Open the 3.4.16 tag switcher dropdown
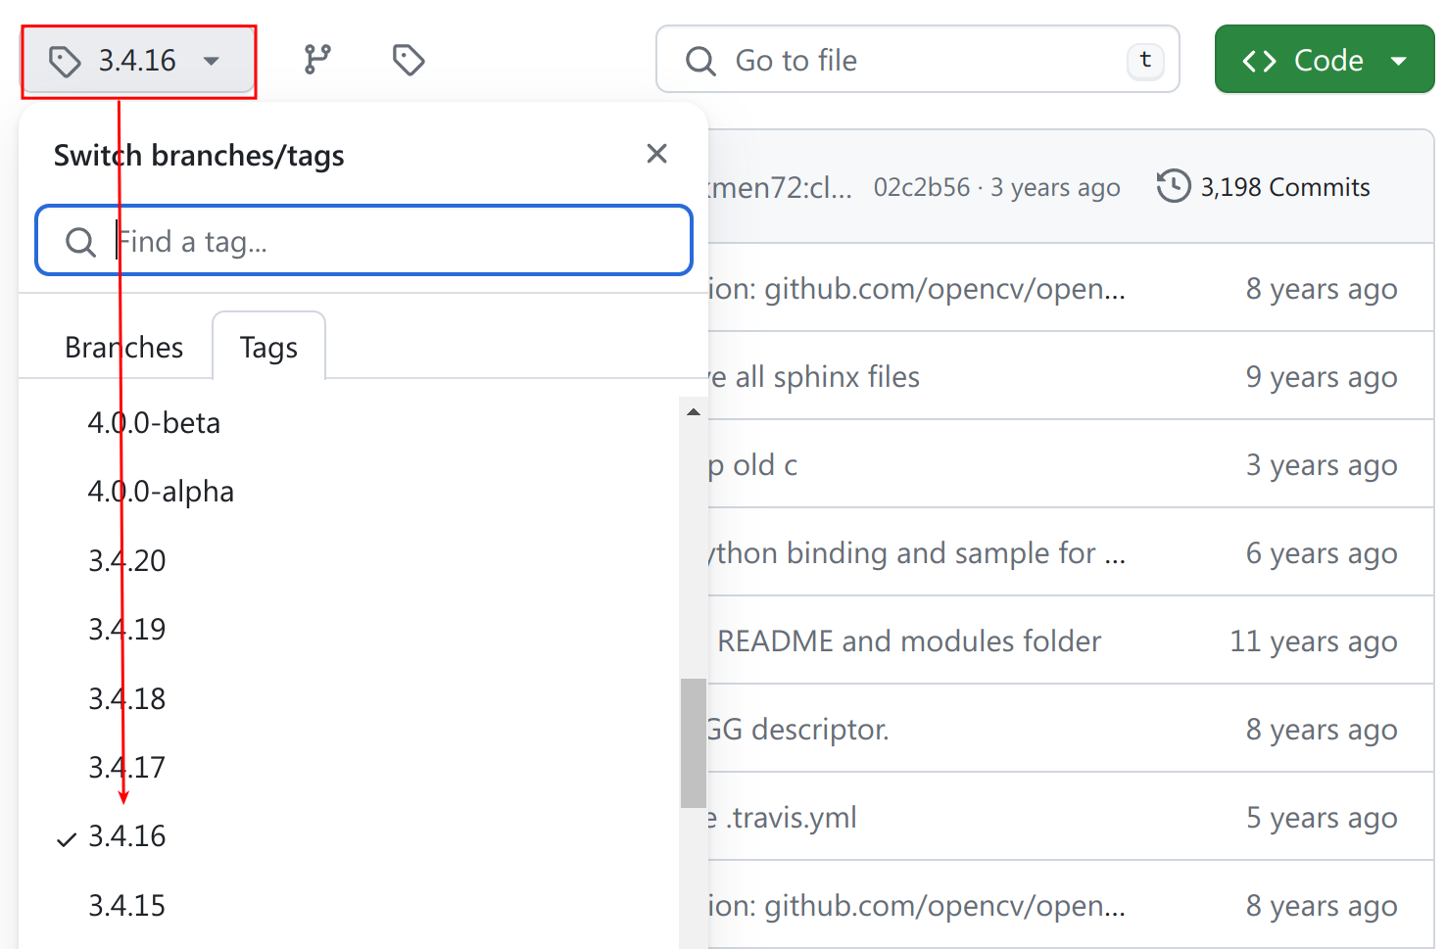The height and width of the screenshot is (949, 1446). point(138,61)
